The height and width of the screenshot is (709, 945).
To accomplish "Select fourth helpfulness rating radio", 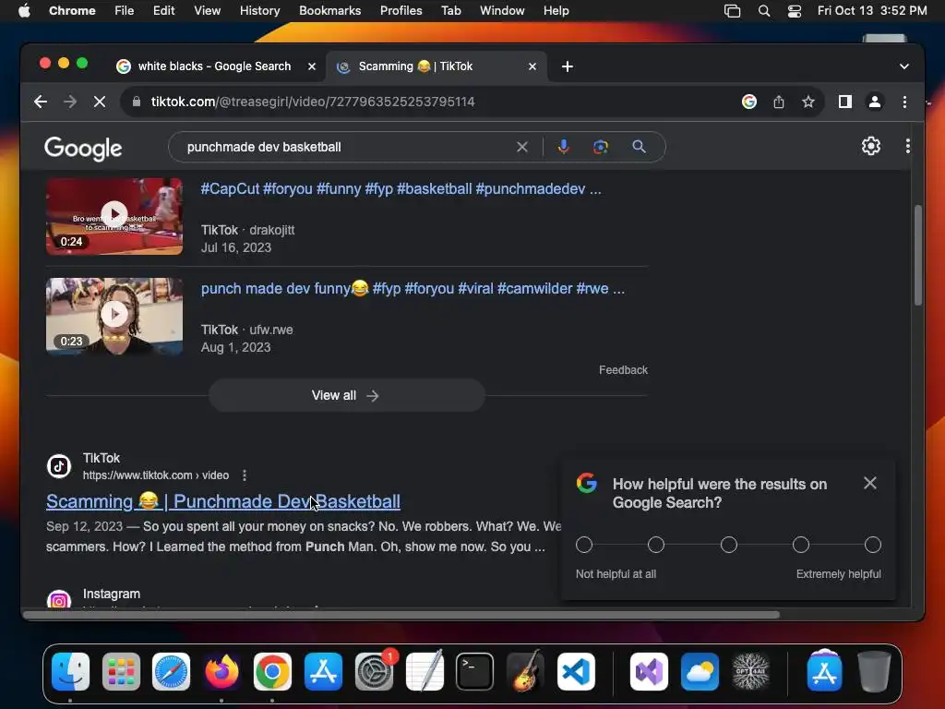I will pos(800,545).
